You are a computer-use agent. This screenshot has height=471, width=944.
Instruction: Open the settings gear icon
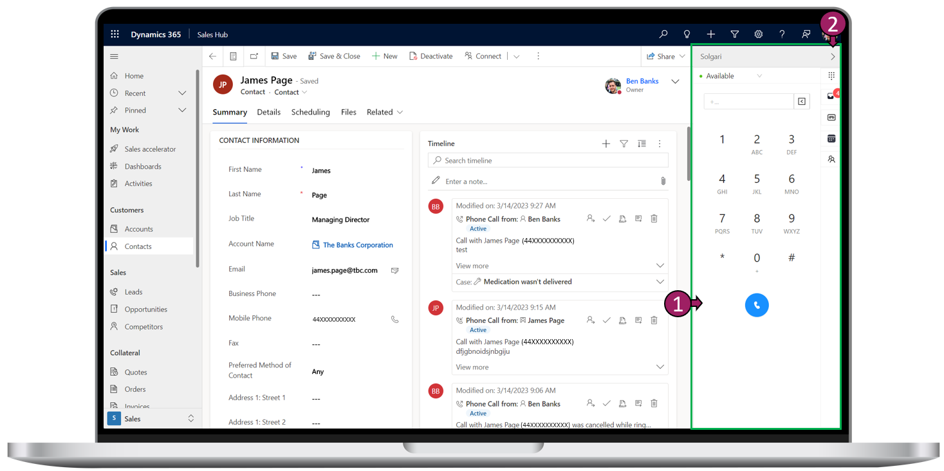point(758,35)
